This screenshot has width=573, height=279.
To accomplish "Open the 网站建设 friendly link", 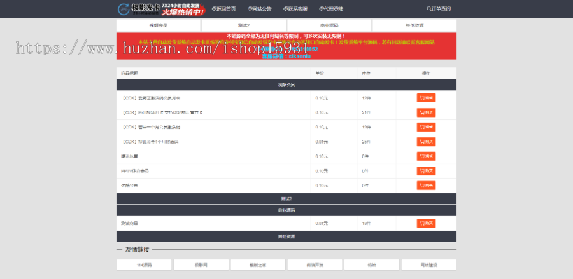I will (428, 265).
